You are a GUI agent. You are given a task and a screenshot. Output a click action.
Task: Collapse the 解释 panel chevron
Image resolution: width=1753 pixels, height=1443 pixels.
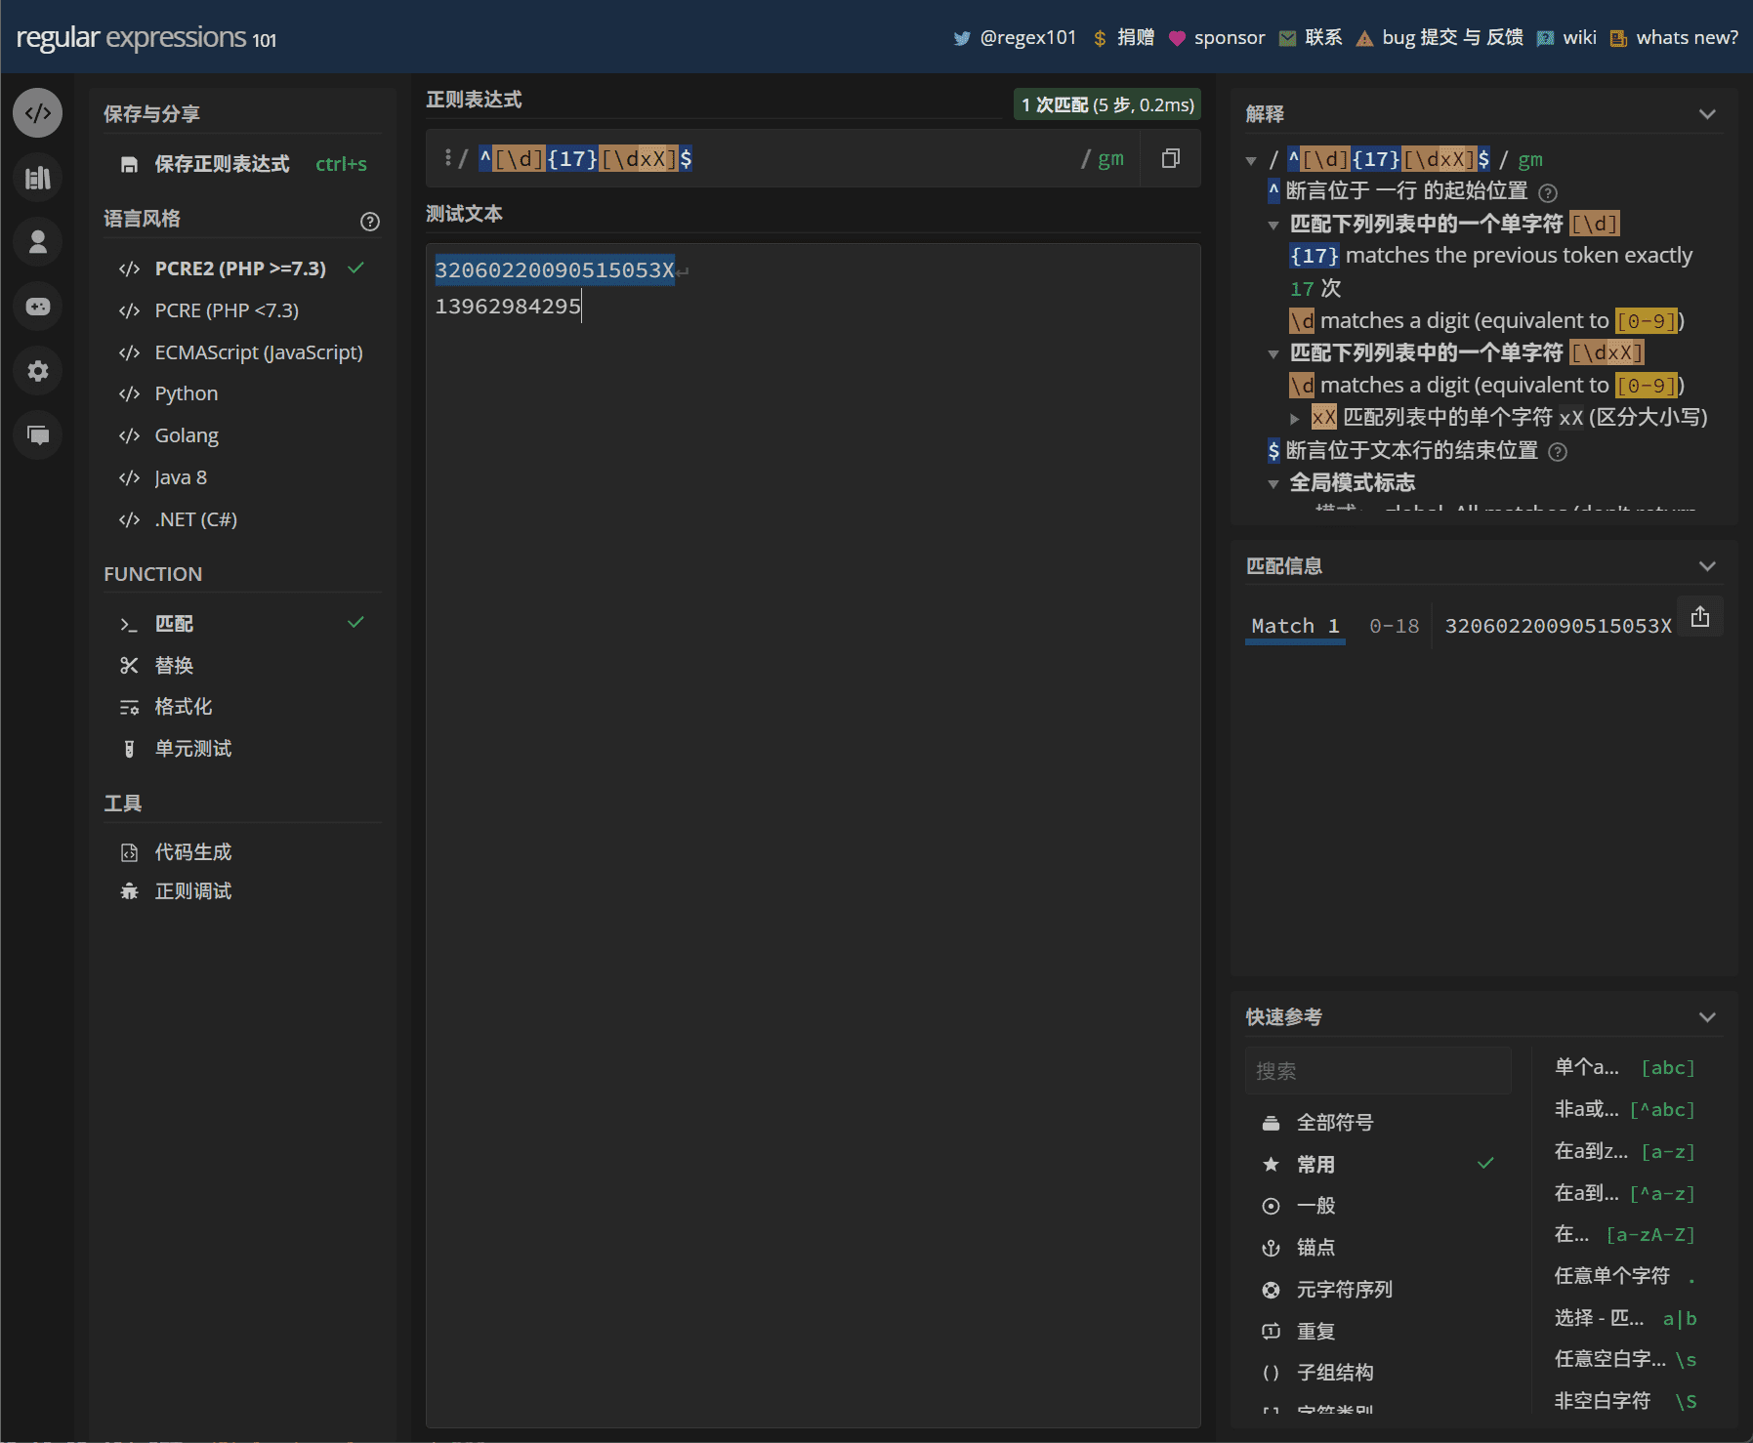click(1706, 114)
